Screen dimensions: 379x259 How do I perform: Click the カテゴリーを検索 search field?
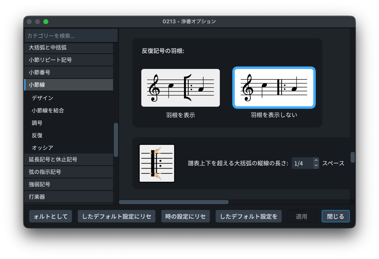tap(71, 36)
